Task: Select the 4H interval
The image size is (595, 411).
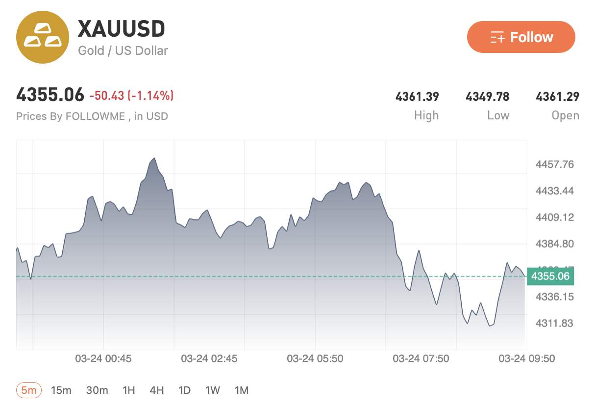Action: pos(156,390)
